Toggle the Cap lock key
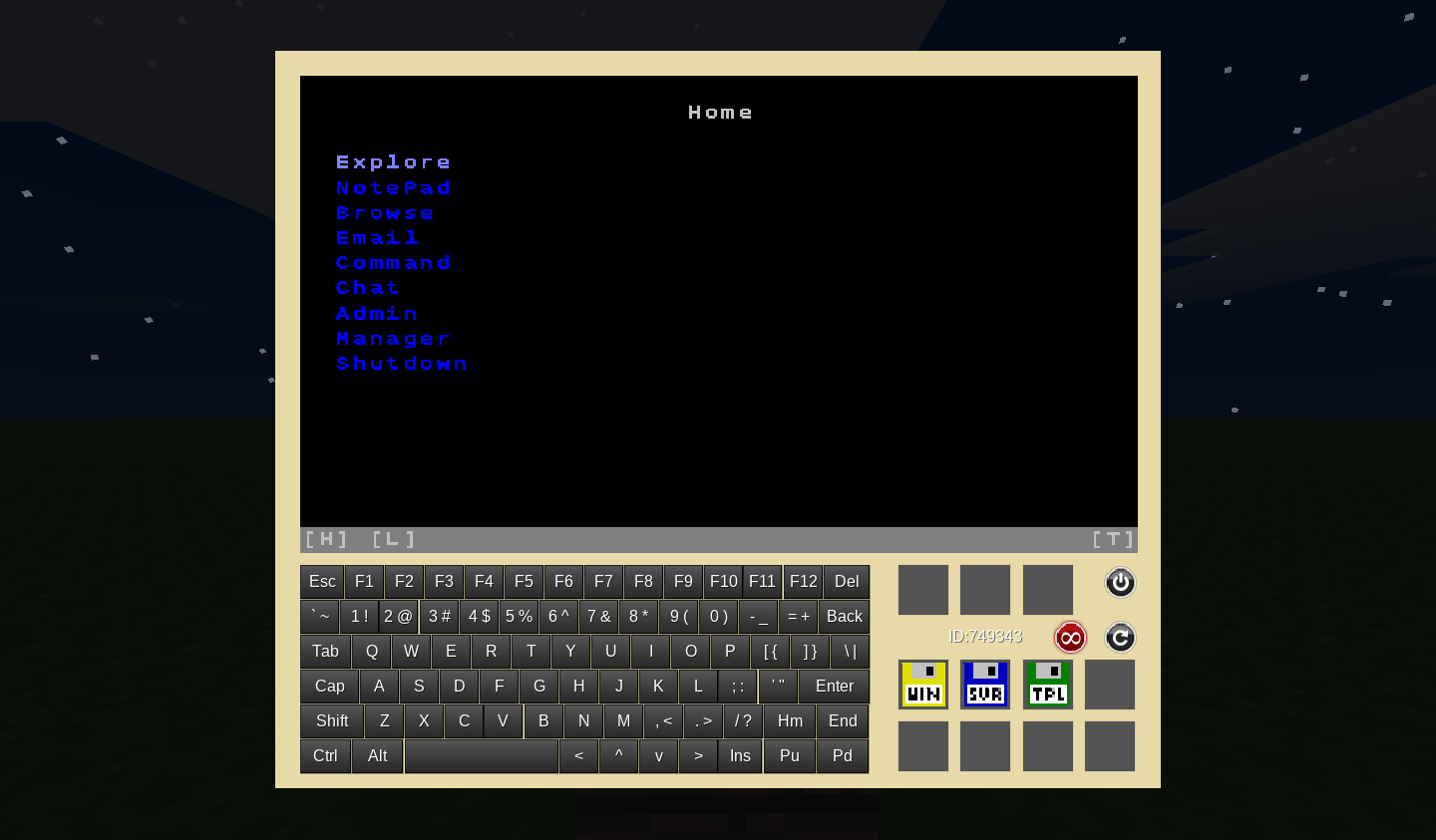 329,686
